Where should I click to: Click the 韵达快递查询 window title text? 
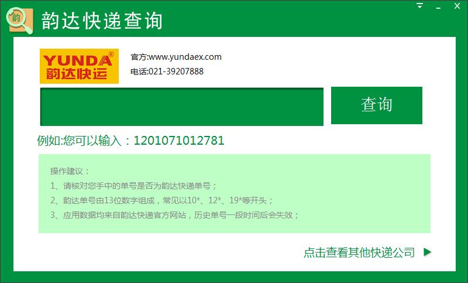[x=102, y=21]
